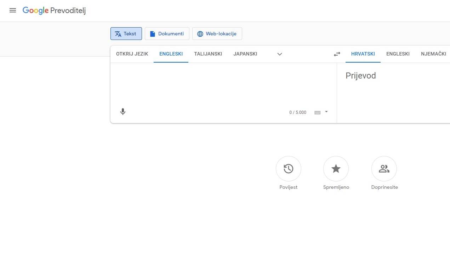Choose TALIJANSKI as source language

(x=208, y=54)
